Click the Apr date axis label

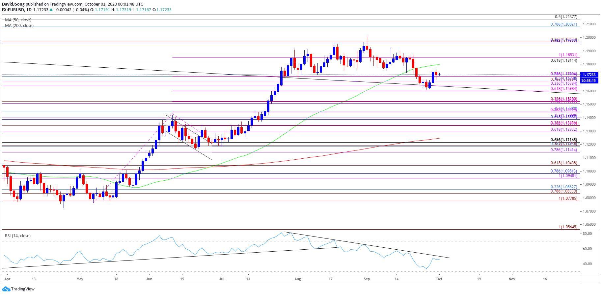(7, 279)
